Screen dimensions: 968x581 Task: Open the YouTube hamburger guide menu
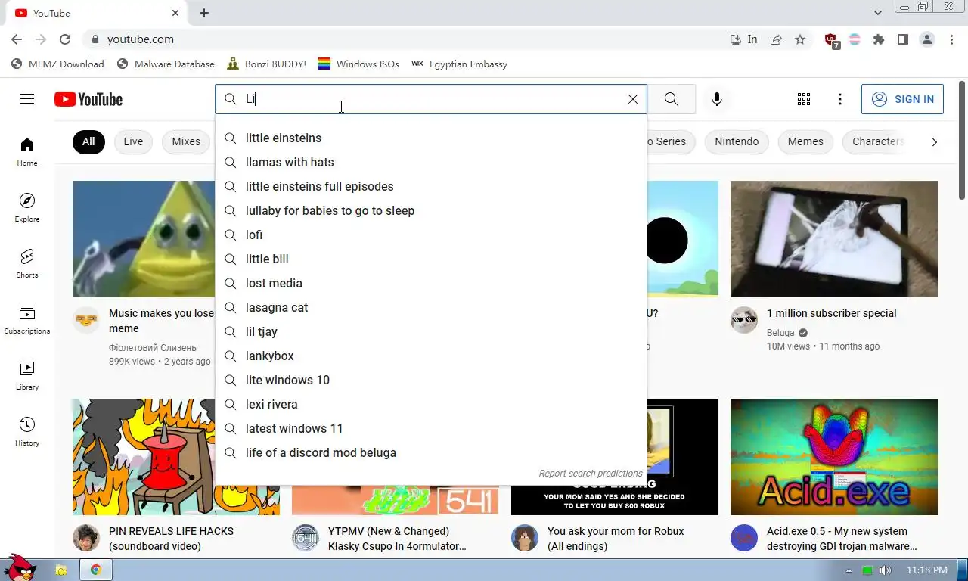(x=27, y=99)
